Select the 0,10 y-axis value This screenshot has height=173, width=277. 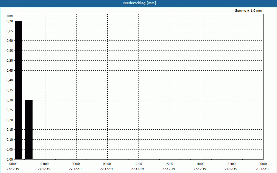tap(10, 140)
